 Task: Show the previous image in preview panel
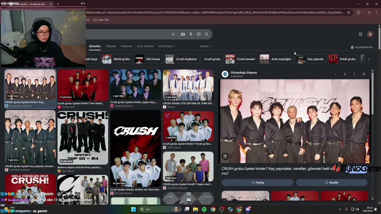[x=335, y=74]
